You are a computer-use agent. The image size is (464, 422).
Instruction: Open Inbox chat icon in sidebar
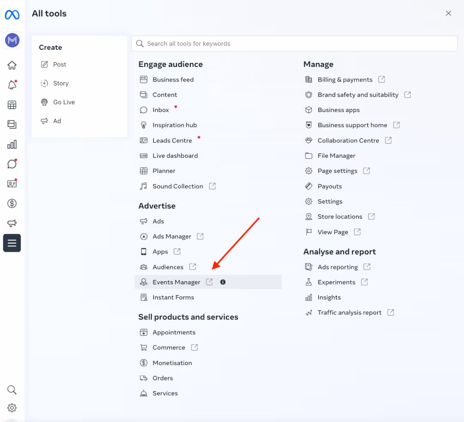pos(12,164)
